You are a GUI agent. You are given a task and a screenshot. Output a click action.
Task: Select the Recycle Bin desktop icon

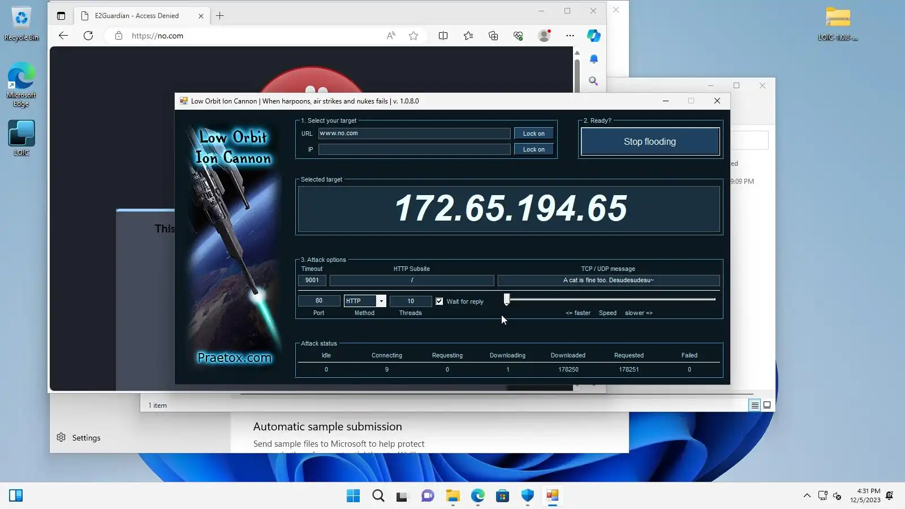pos(21,24)
